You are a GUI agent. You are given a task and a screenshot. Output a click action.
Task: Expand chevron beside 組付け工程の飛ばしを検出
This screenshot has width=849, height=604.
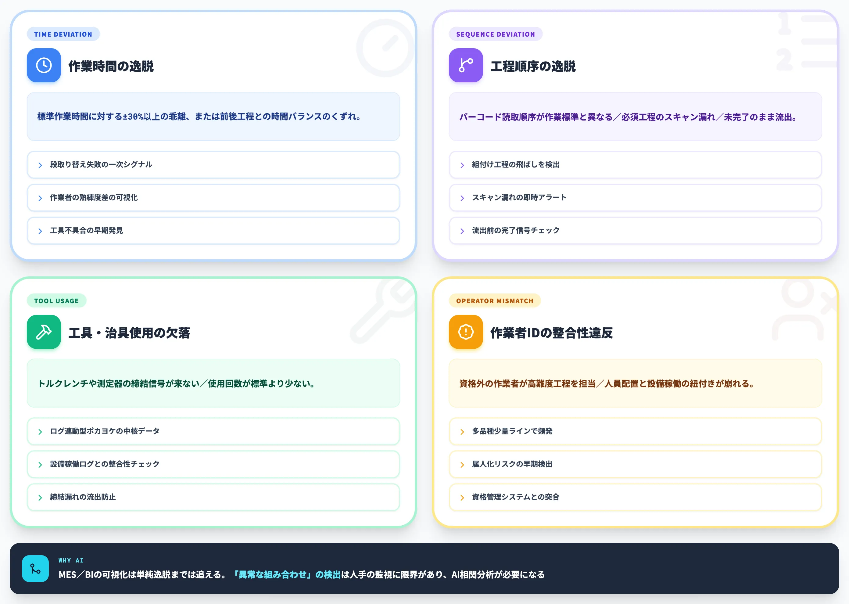[462, 165]
